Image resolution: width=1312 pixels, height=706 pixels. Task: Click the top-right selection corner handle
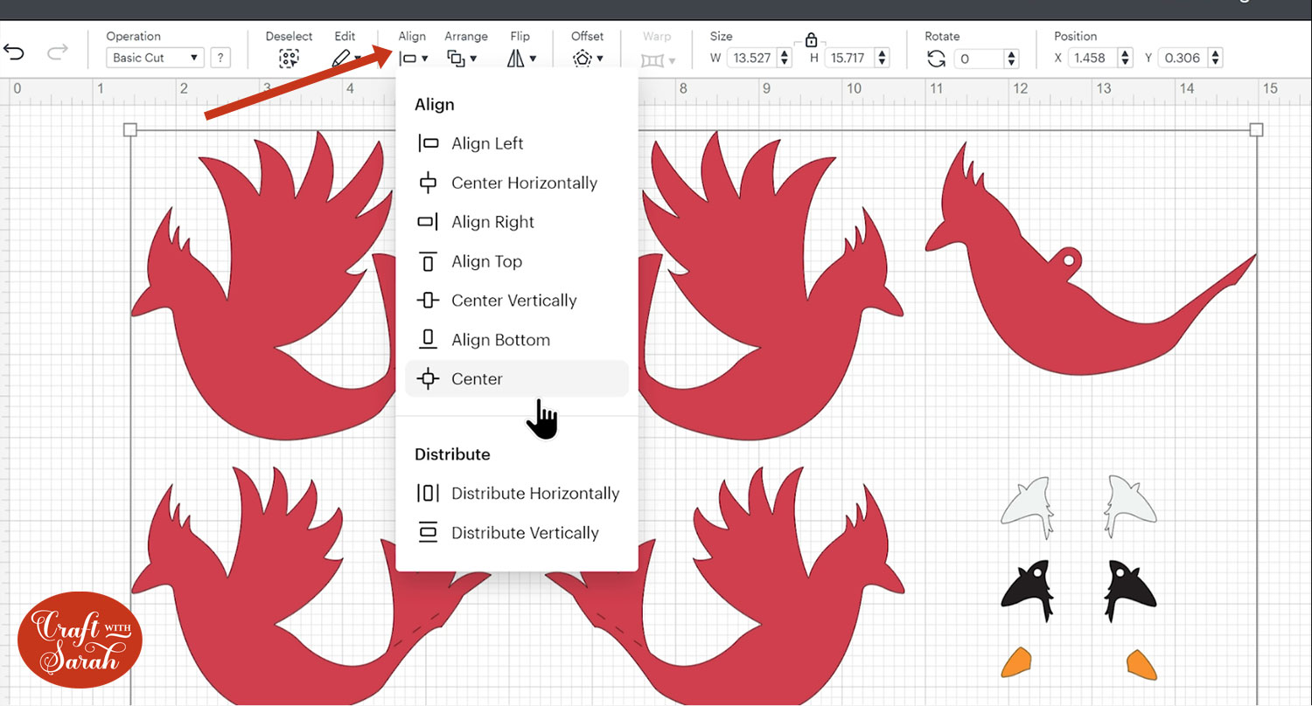pyautogui.click(x=1257, y=130)
